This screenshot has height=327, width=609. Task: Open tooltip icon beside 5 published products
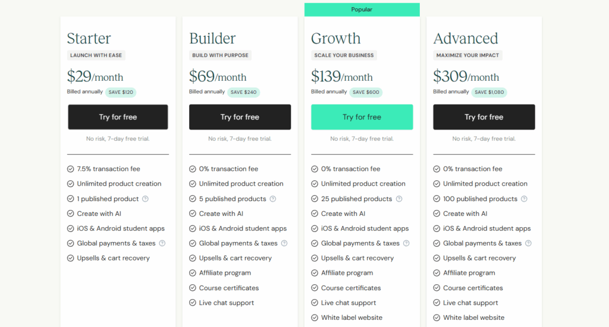click(x=273, y=199)
